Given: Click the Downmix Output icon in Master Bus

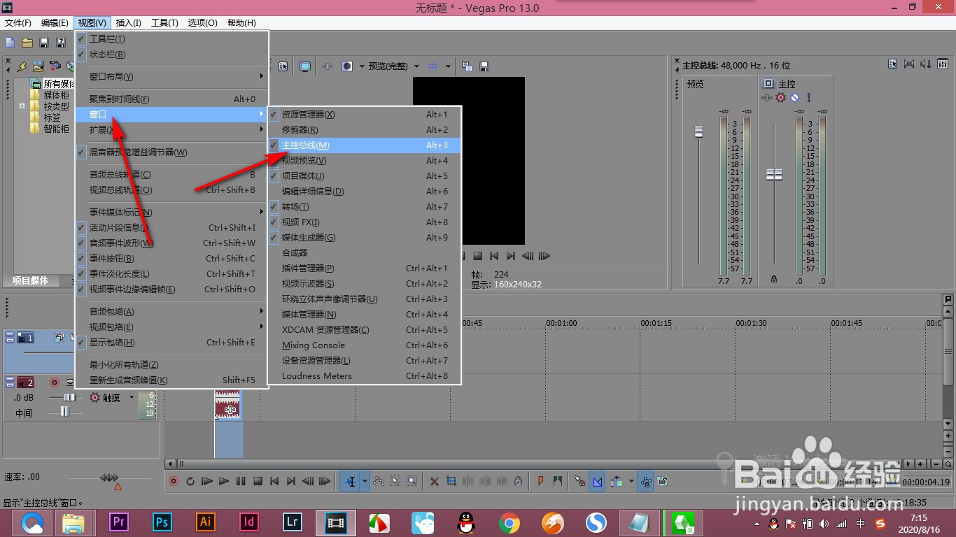Looking at the screenshot, I should 909,64.
